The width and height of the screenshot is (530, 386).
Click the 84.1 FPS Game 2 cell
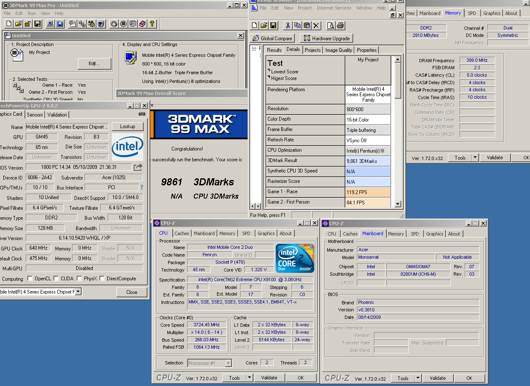[x=368, y=202]
